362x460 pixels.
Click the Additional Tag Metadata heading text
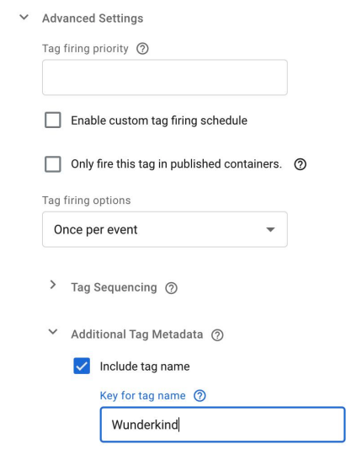(x=137, y=334)
